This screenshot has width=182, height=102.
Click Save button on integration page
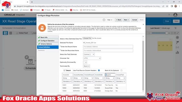pos(176,21)
